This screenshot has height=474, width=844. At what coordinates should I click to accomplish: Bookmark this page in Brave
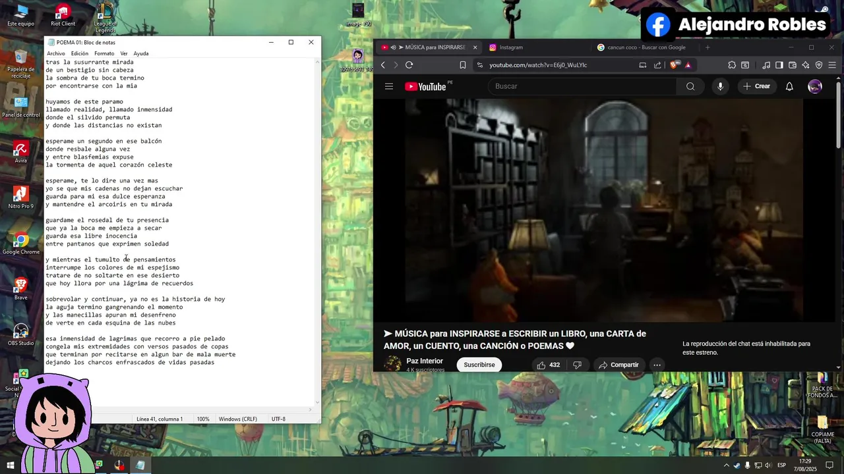463,65
